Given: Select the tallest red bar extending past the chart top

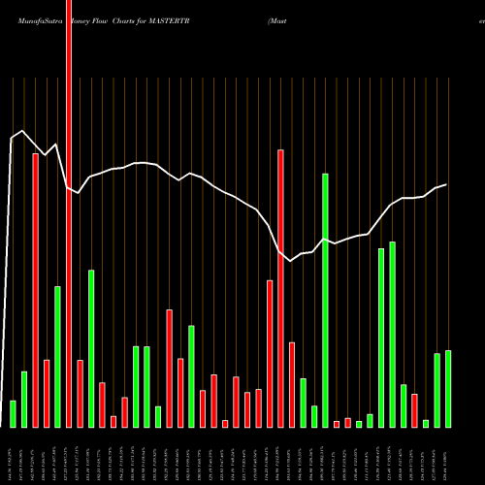Looking at the screenshot, I should (x=69, y=213).
